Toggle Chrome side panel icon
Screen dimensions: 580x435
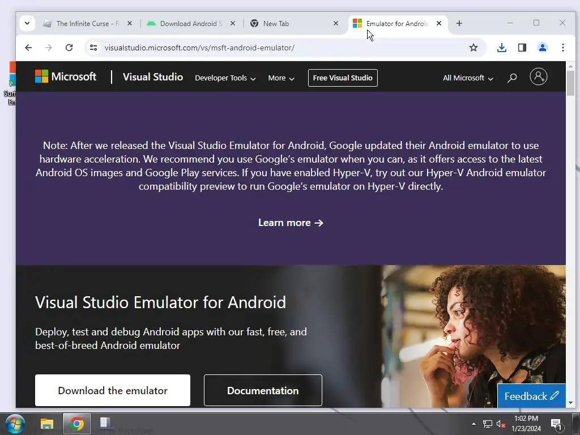[x=522, y=48]
